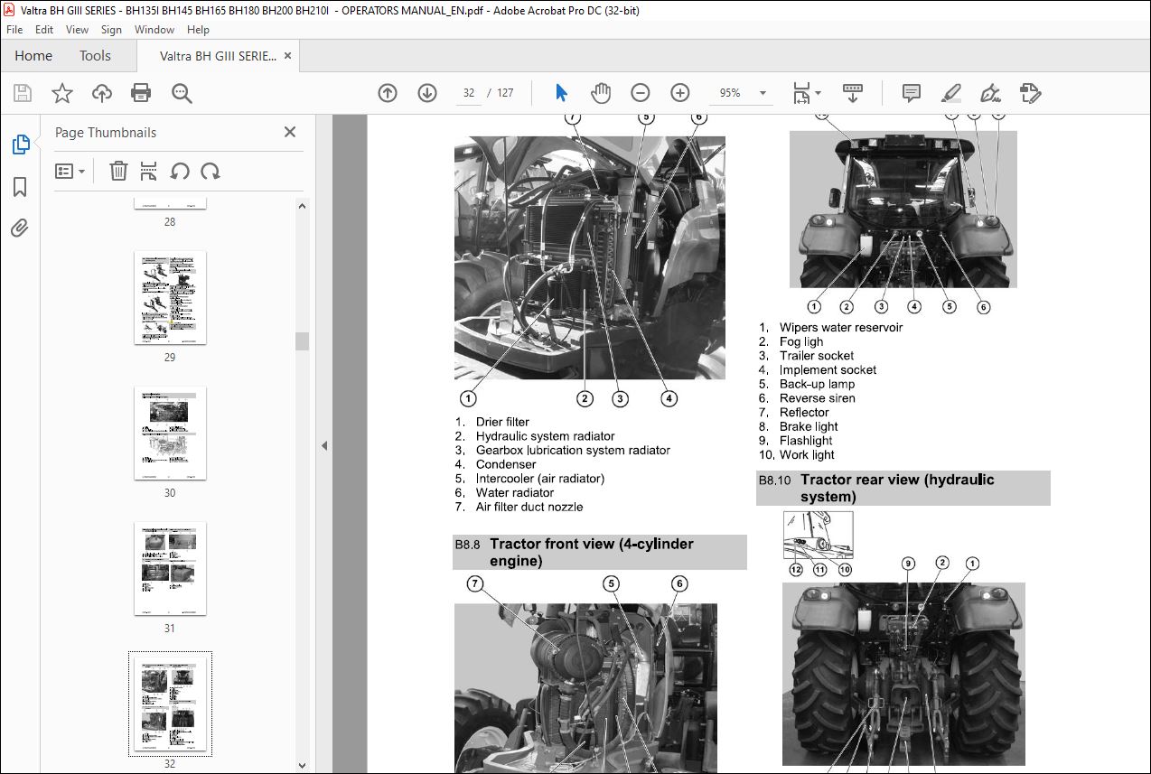Close the Page Thumbnails panel
Viewport: 1151px width, 774px height.
[x=290, y=132]
